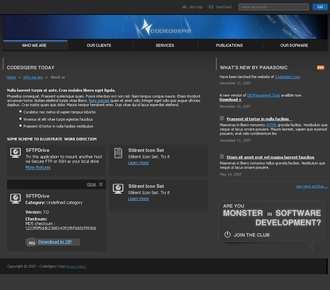This screenshot has width=330, height=290.
Task: Click the Home breadcrumb link
Action: (11, 77)
